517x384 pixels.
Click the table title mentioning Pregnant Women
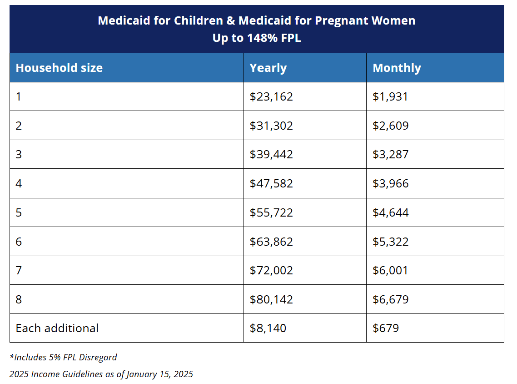tap(256, 21)
